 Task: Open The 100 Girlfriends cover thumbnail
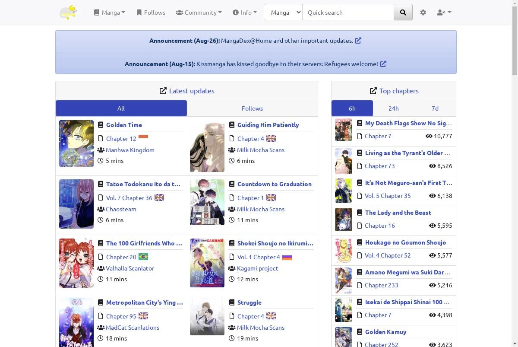coord(76,263)
